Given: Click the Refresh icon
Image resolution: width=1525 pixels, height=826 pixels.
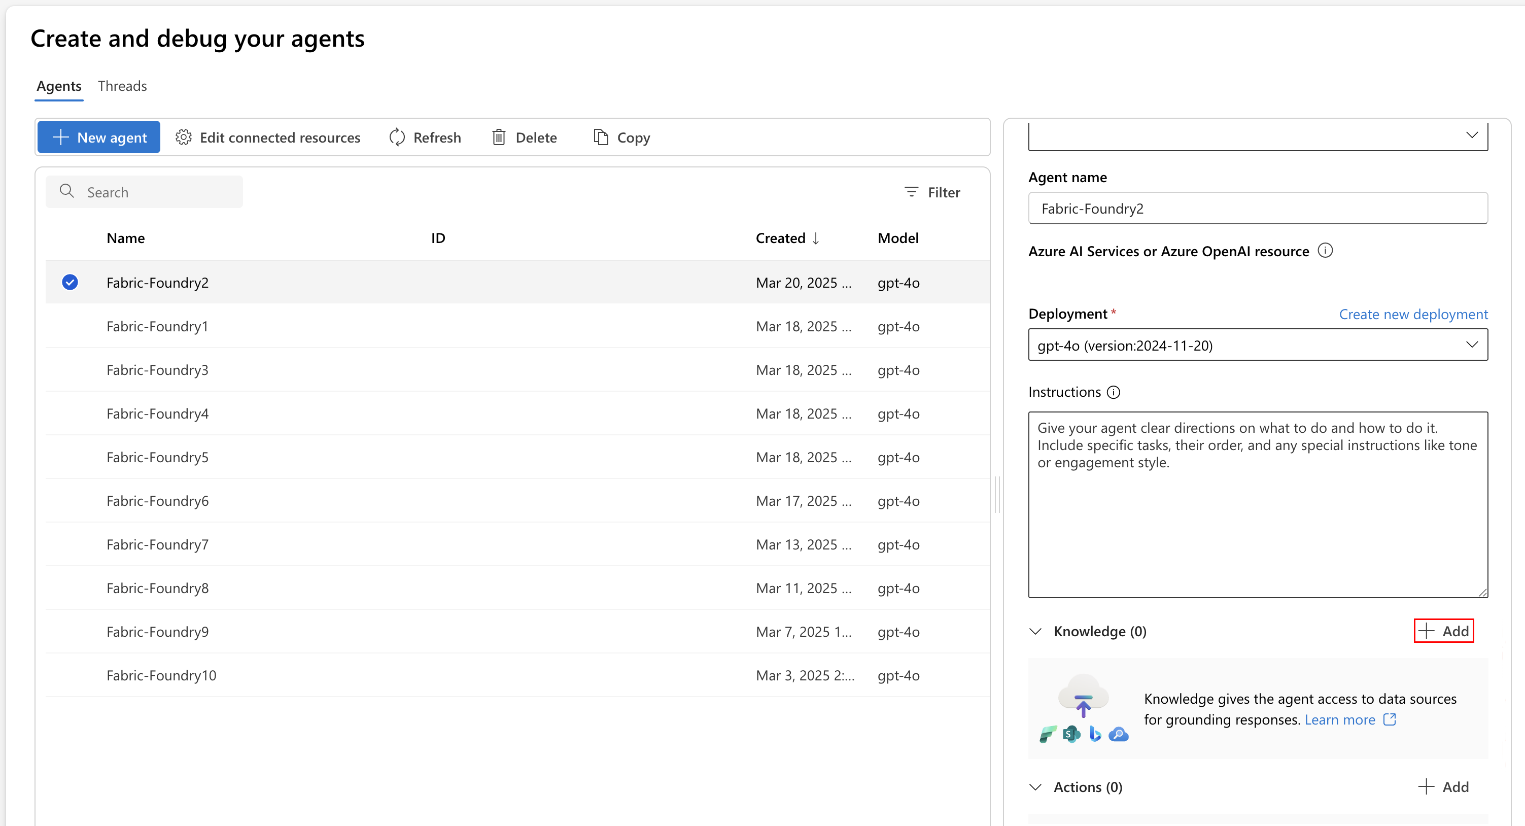Looking at the screenshot, I should 397,137.
